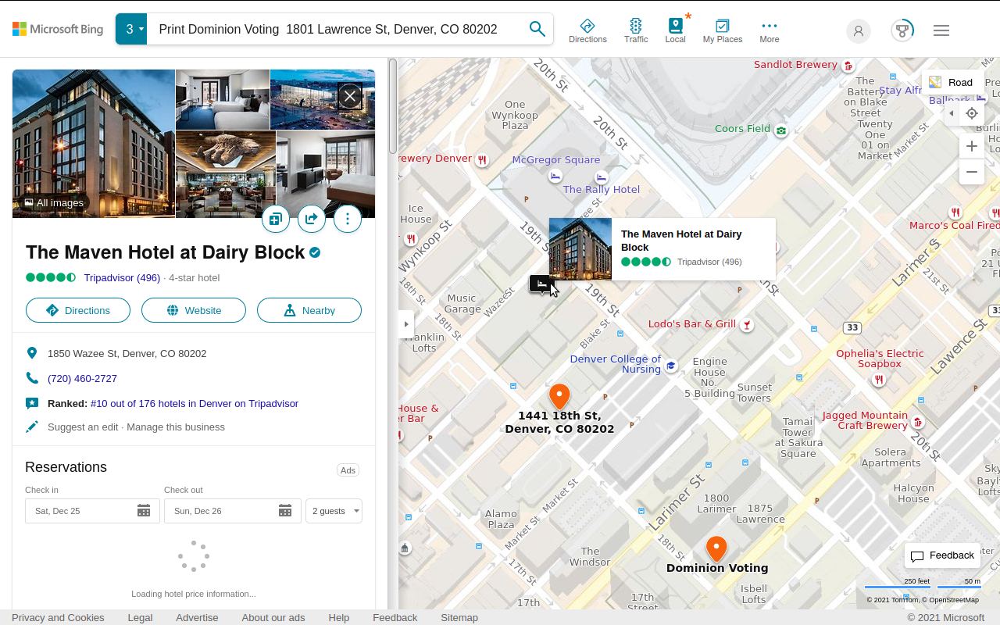Click Directions button in hotel card
1000x625 pixels.
[x=78, y=310]
